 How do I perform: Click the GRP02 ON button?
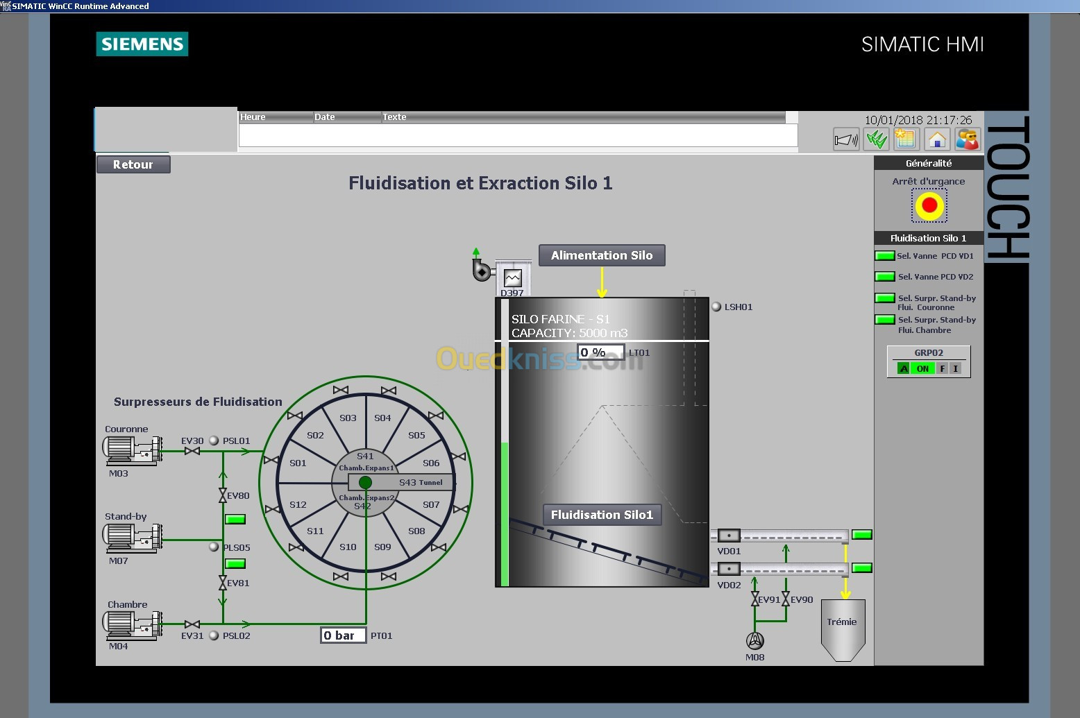point(922,368)
